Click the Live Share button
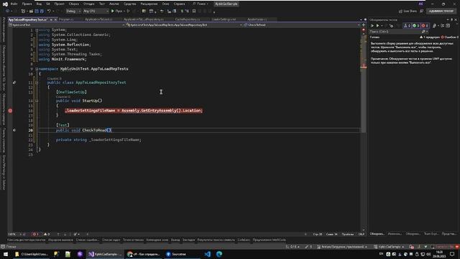This screenshot has height=259, width=460. click(x=408, y=12)
